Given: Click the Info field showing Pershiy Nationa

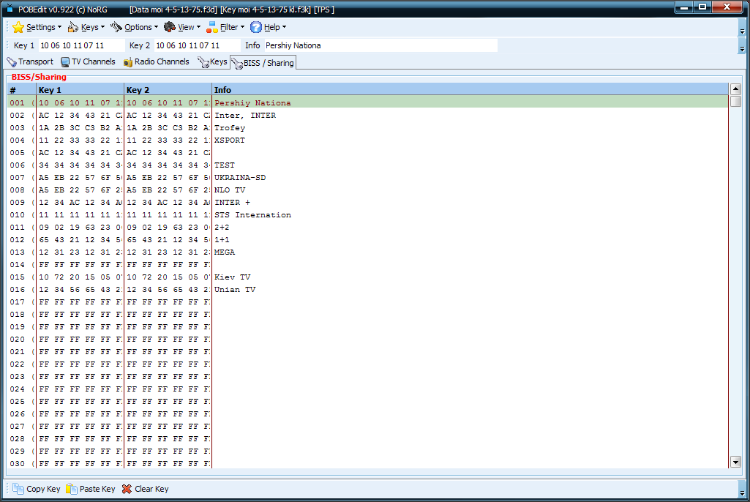Looking at the screenshot, I should pos(380,45).
